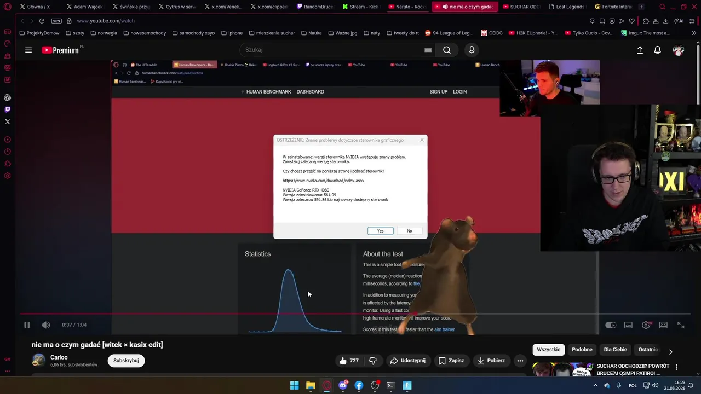
Task: Show more filter chips with arrow
Action: 670,351
